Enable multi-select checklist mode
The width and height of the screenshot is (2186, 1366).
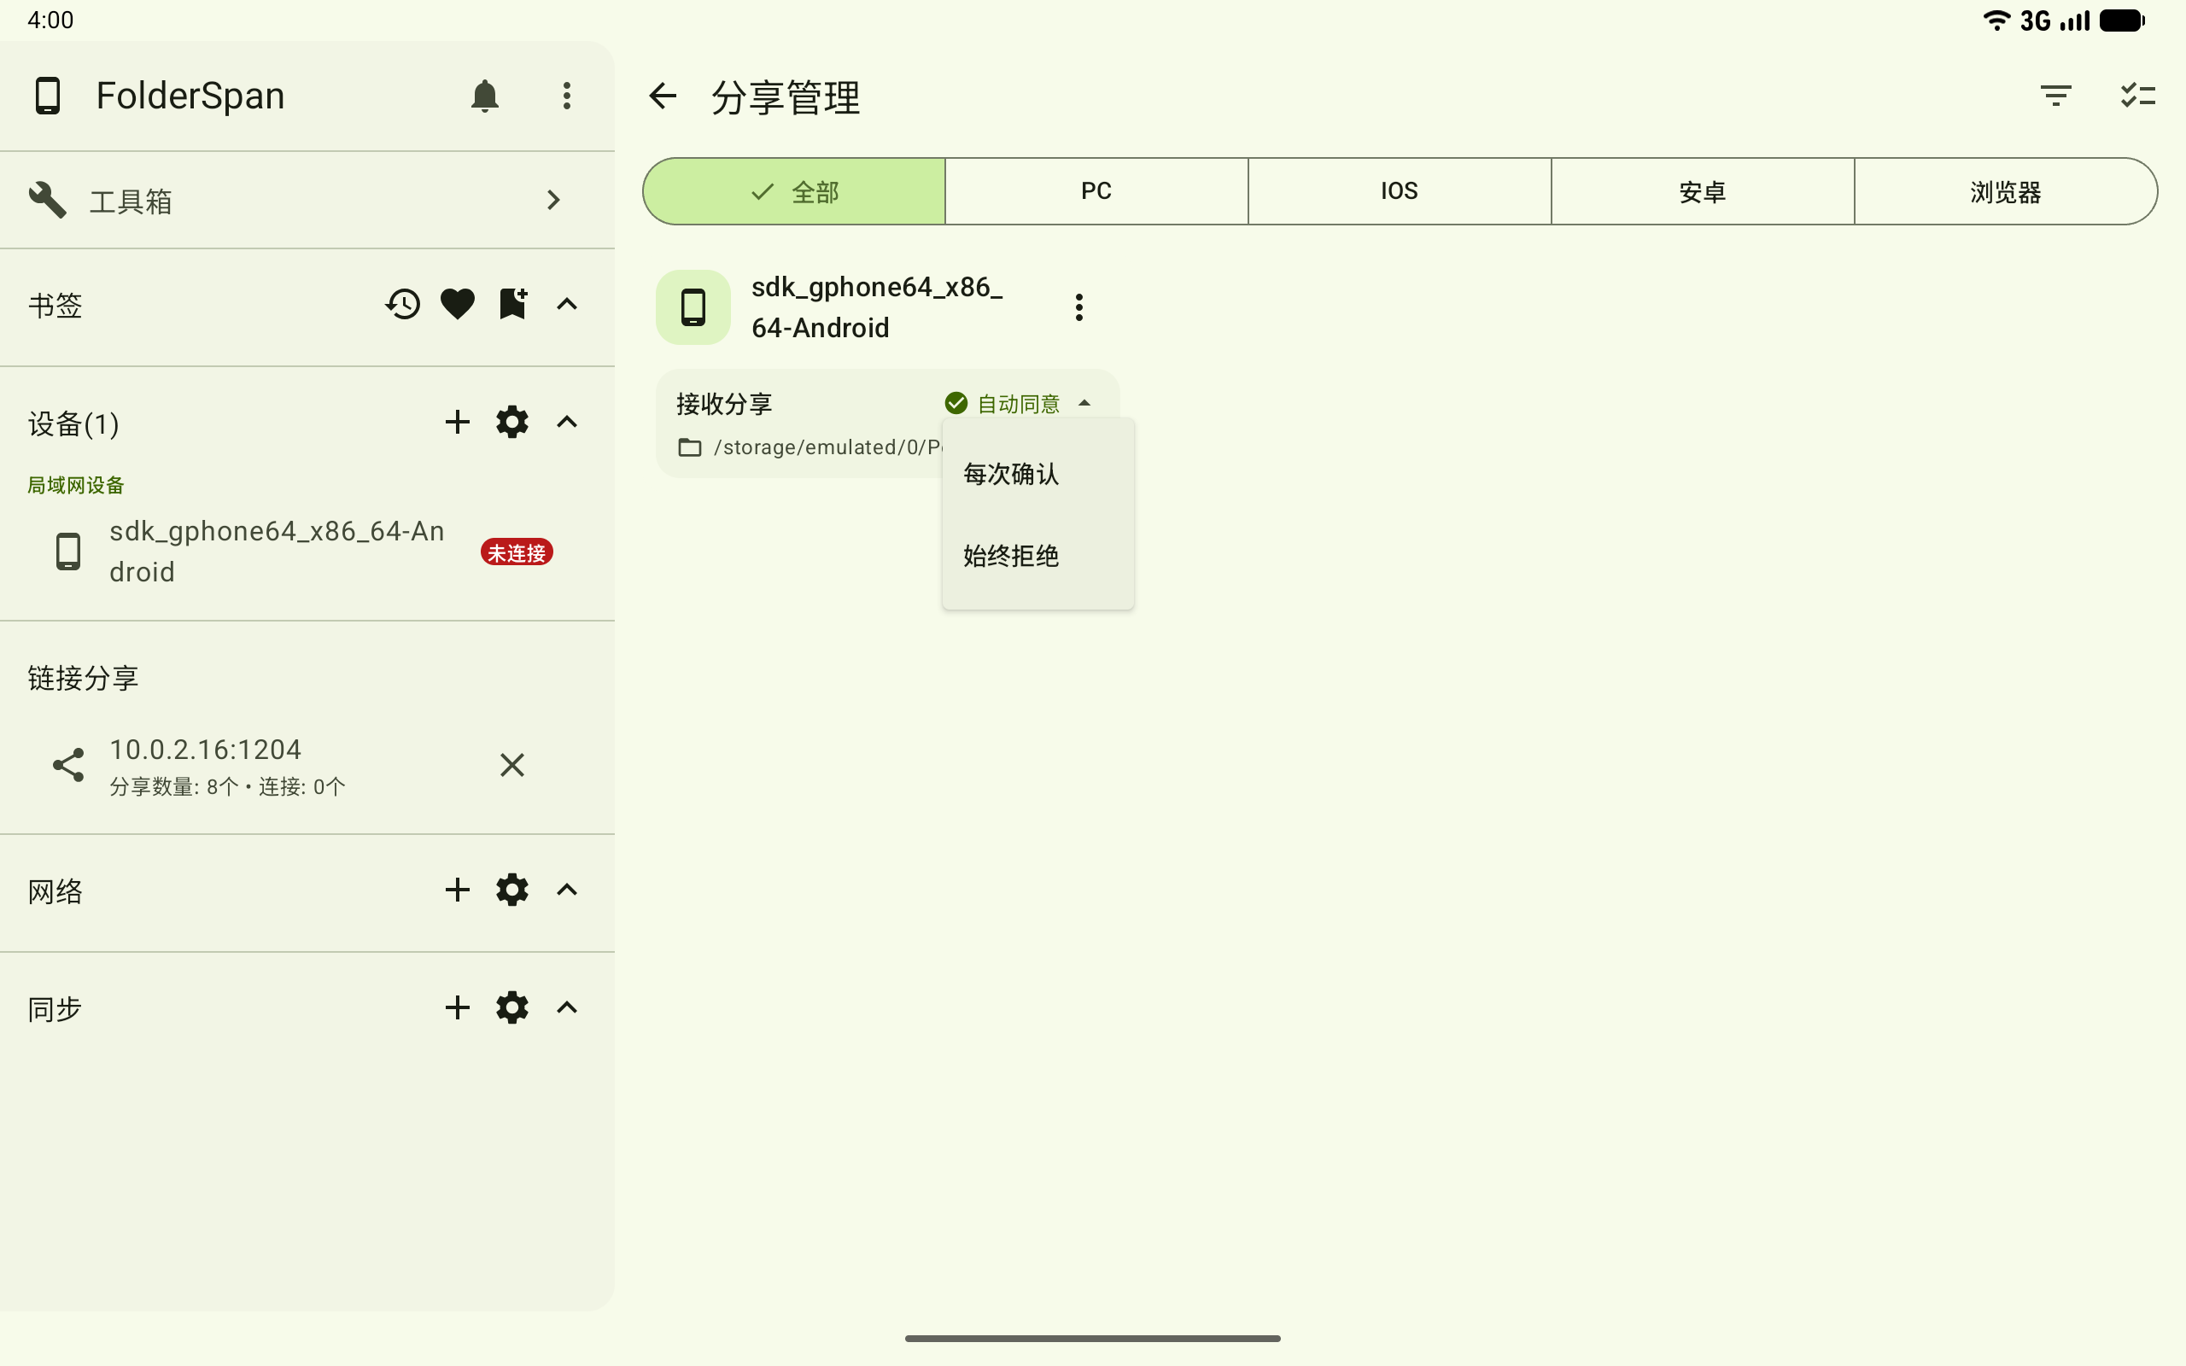point(2138,95)
